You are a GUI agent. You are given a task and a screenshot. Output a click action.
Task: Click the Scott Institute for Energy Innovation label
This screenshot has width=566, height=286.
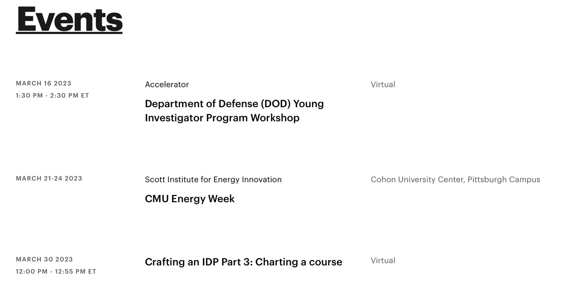pyautogui.click(x=213, y=180)
